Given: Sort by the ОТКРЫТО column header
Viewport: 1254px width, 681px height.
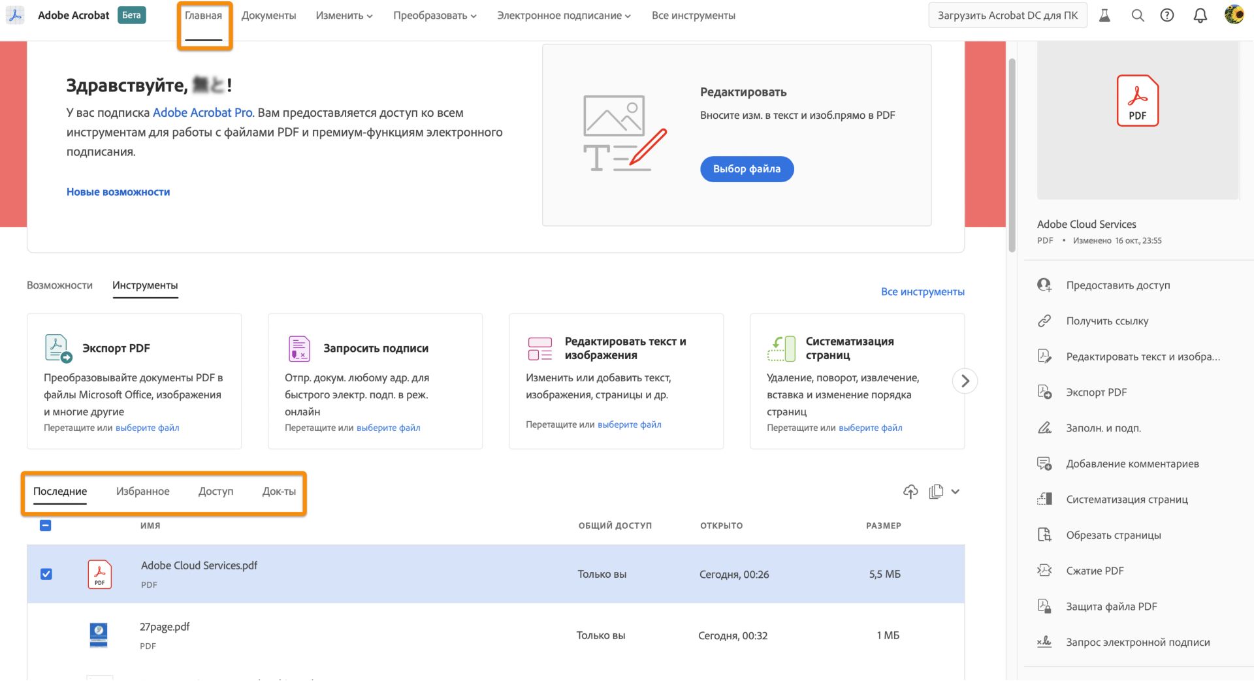Looking at the screenshot, I should 721,526.
